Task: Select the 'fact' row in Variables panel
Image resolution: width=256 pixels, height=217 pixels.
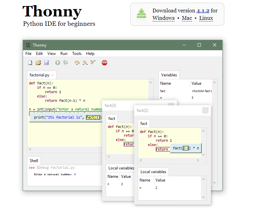Action: coord(186,91)
